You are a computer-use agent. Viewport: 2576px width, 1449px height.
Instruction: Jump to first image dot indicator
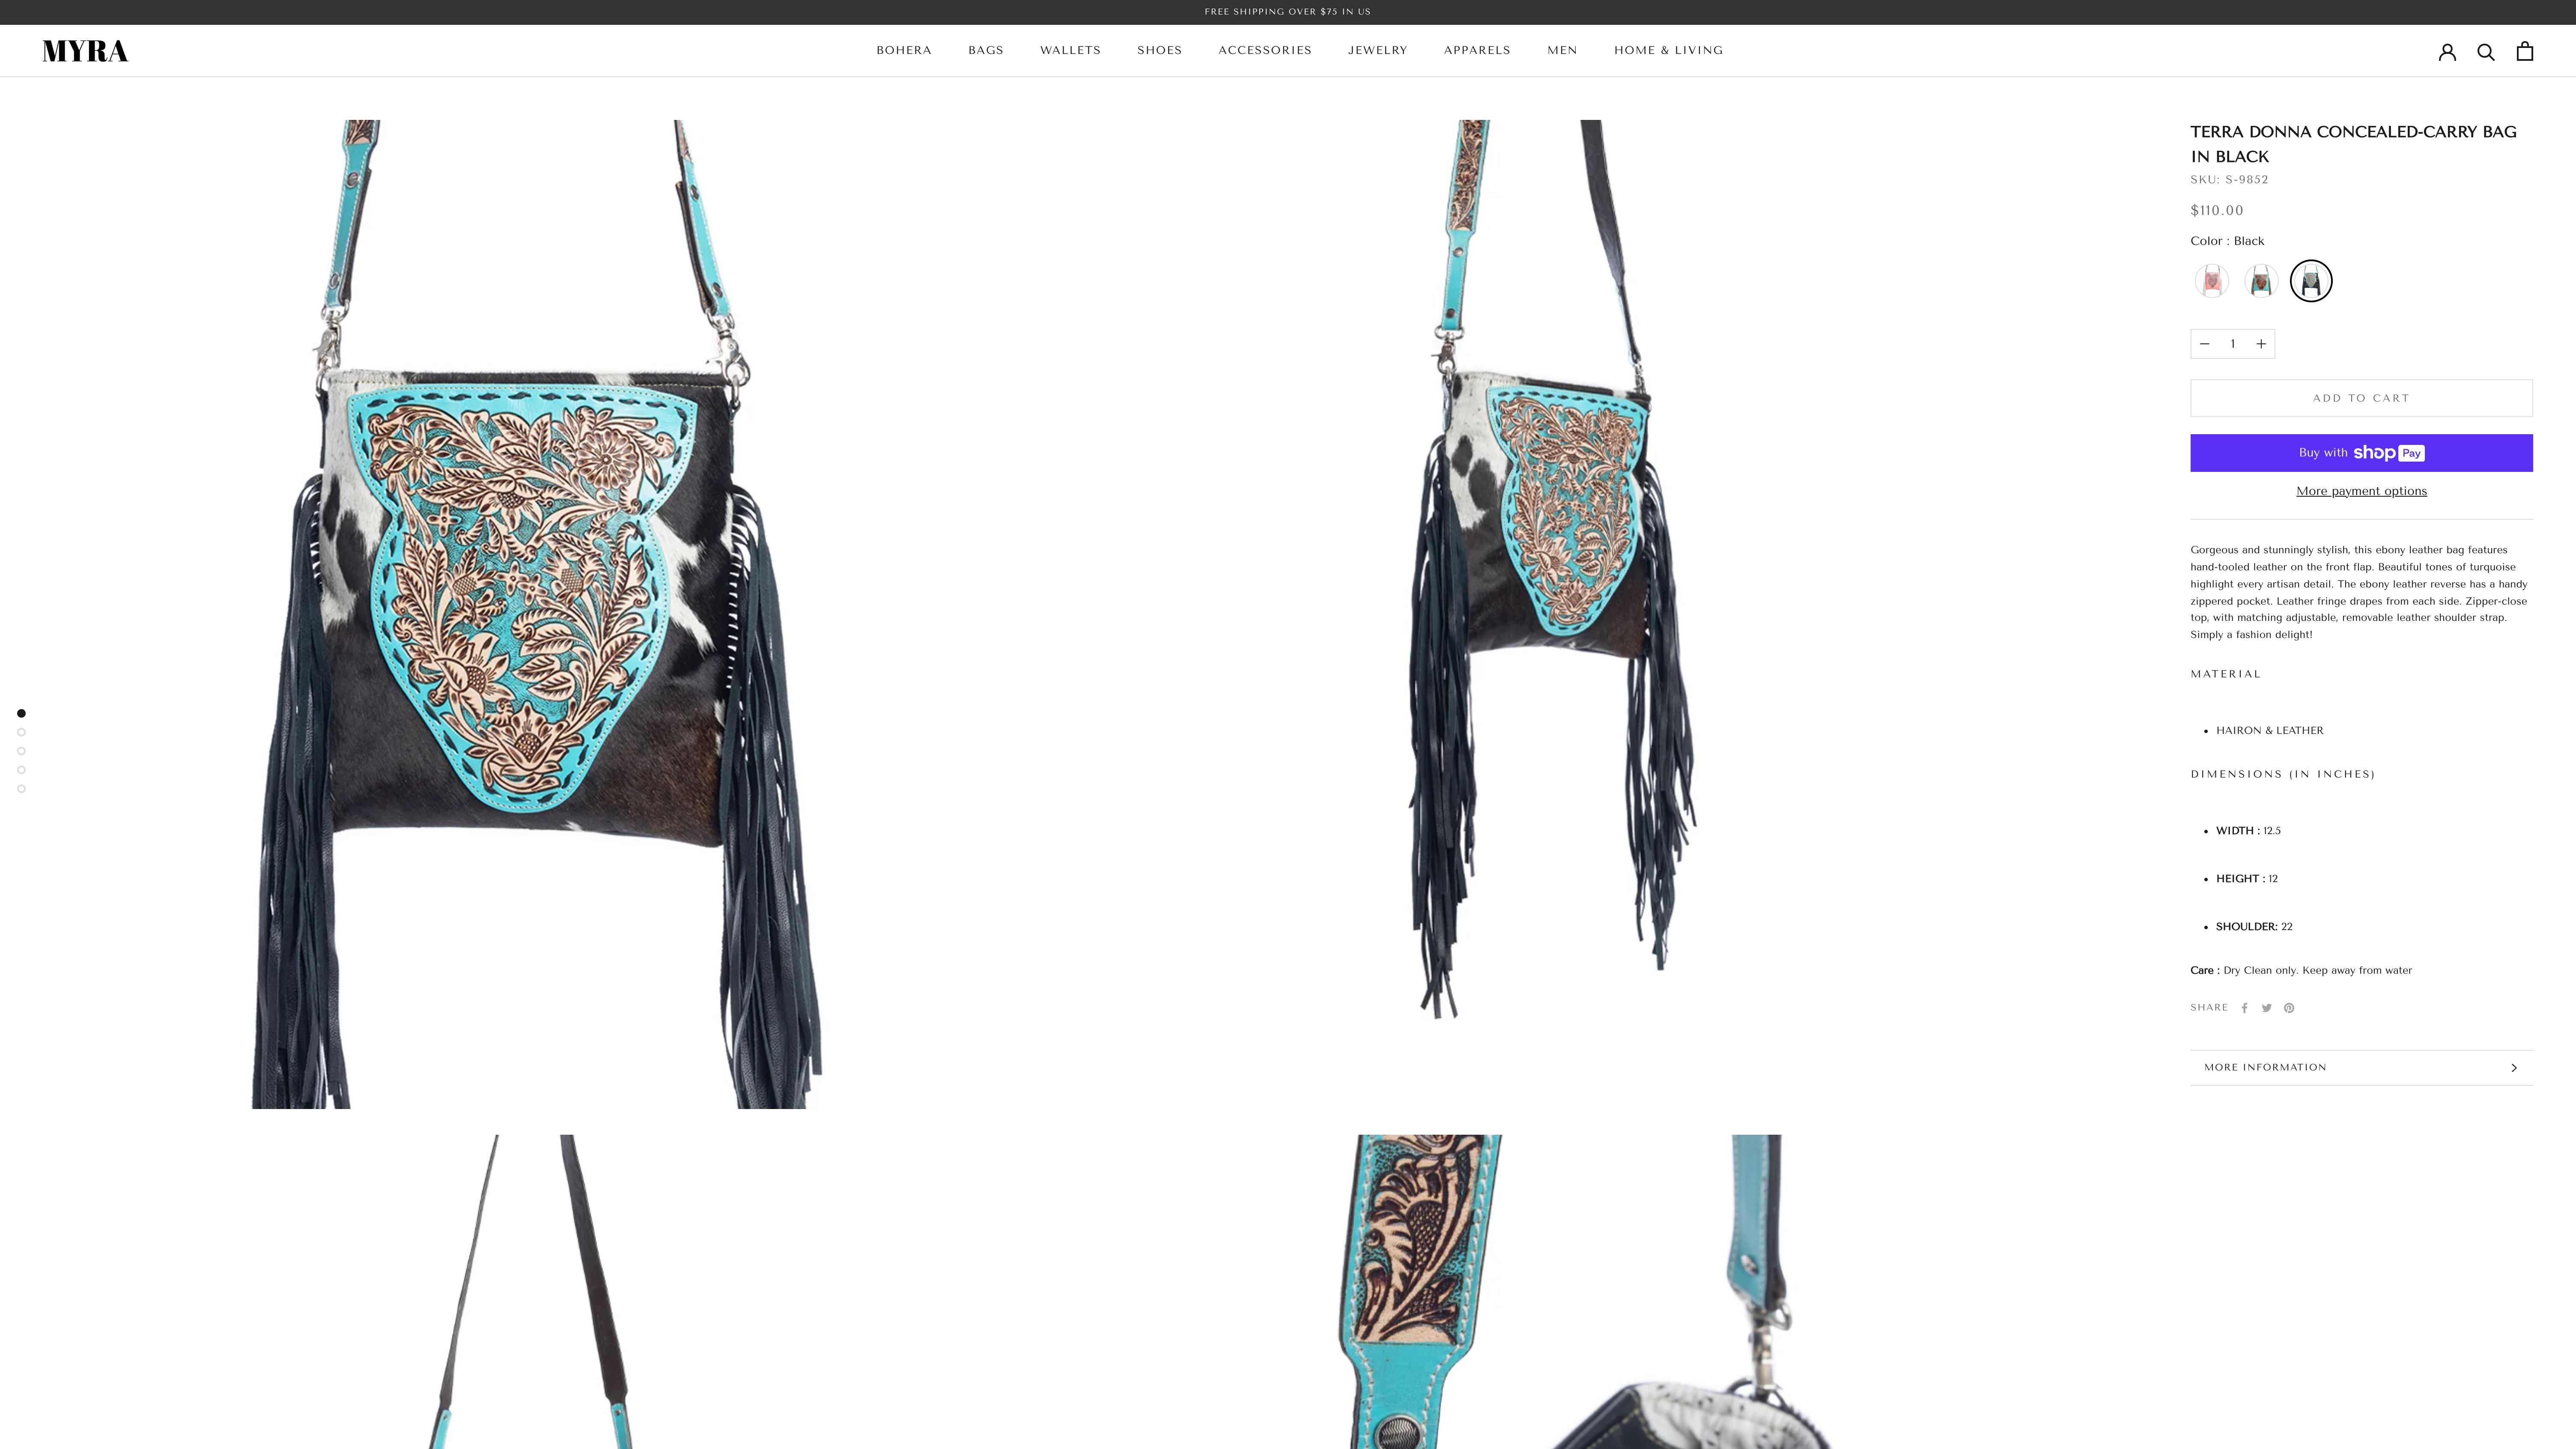click(x=21, y=713)
